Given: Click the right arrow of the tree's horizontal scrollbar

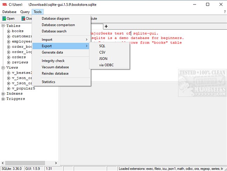Looking at the screenshot, I should click(x=56, y=163).
